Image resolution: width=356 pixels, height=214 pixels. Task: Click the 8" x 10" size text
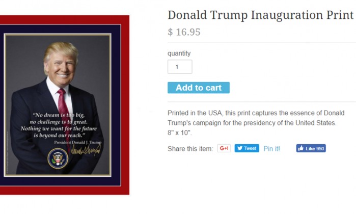point(180,132)
